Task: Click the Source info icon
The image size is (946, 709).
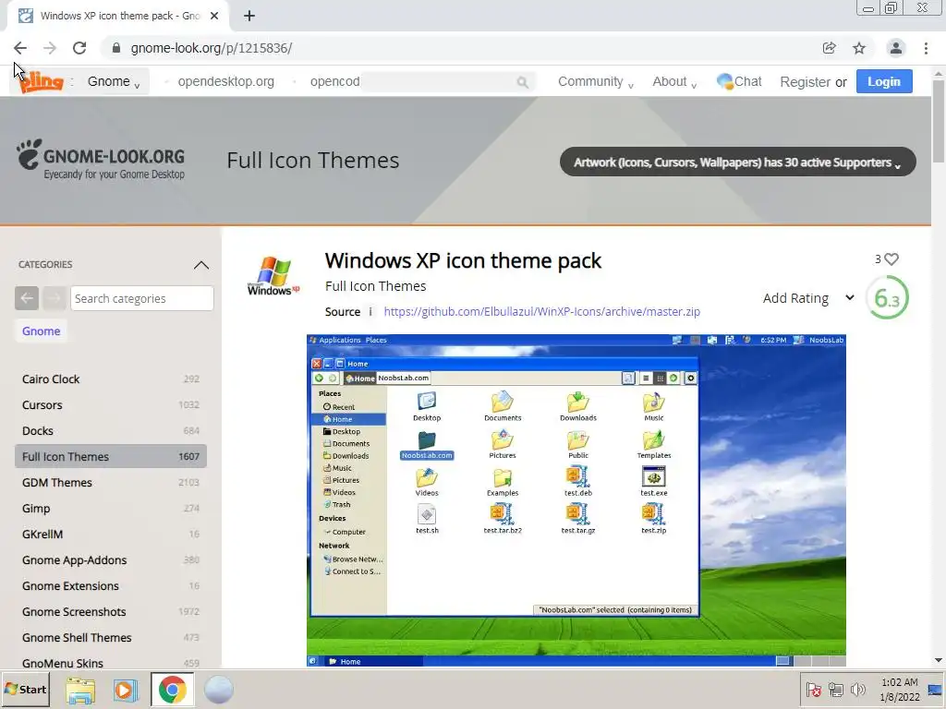Action: point(370,312)
